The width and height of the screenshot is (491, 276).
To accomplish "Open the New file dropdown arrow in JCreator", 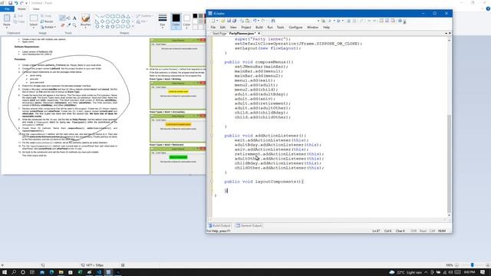I will coord(217,21).
